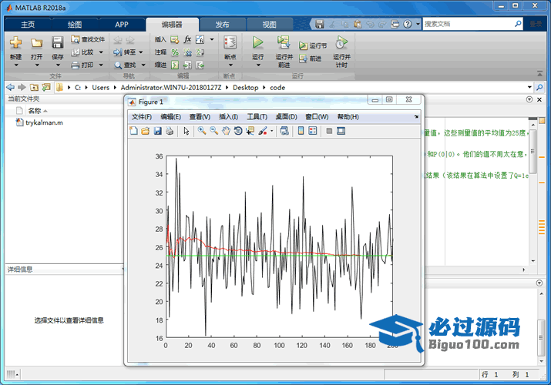The image size is (551, 385).
Task: Click the 查找文件 (Find Files) button
Action: tap(88, 39)
